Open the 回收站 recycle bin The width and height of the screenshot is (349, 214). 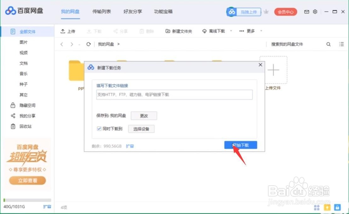coord(21,126)
